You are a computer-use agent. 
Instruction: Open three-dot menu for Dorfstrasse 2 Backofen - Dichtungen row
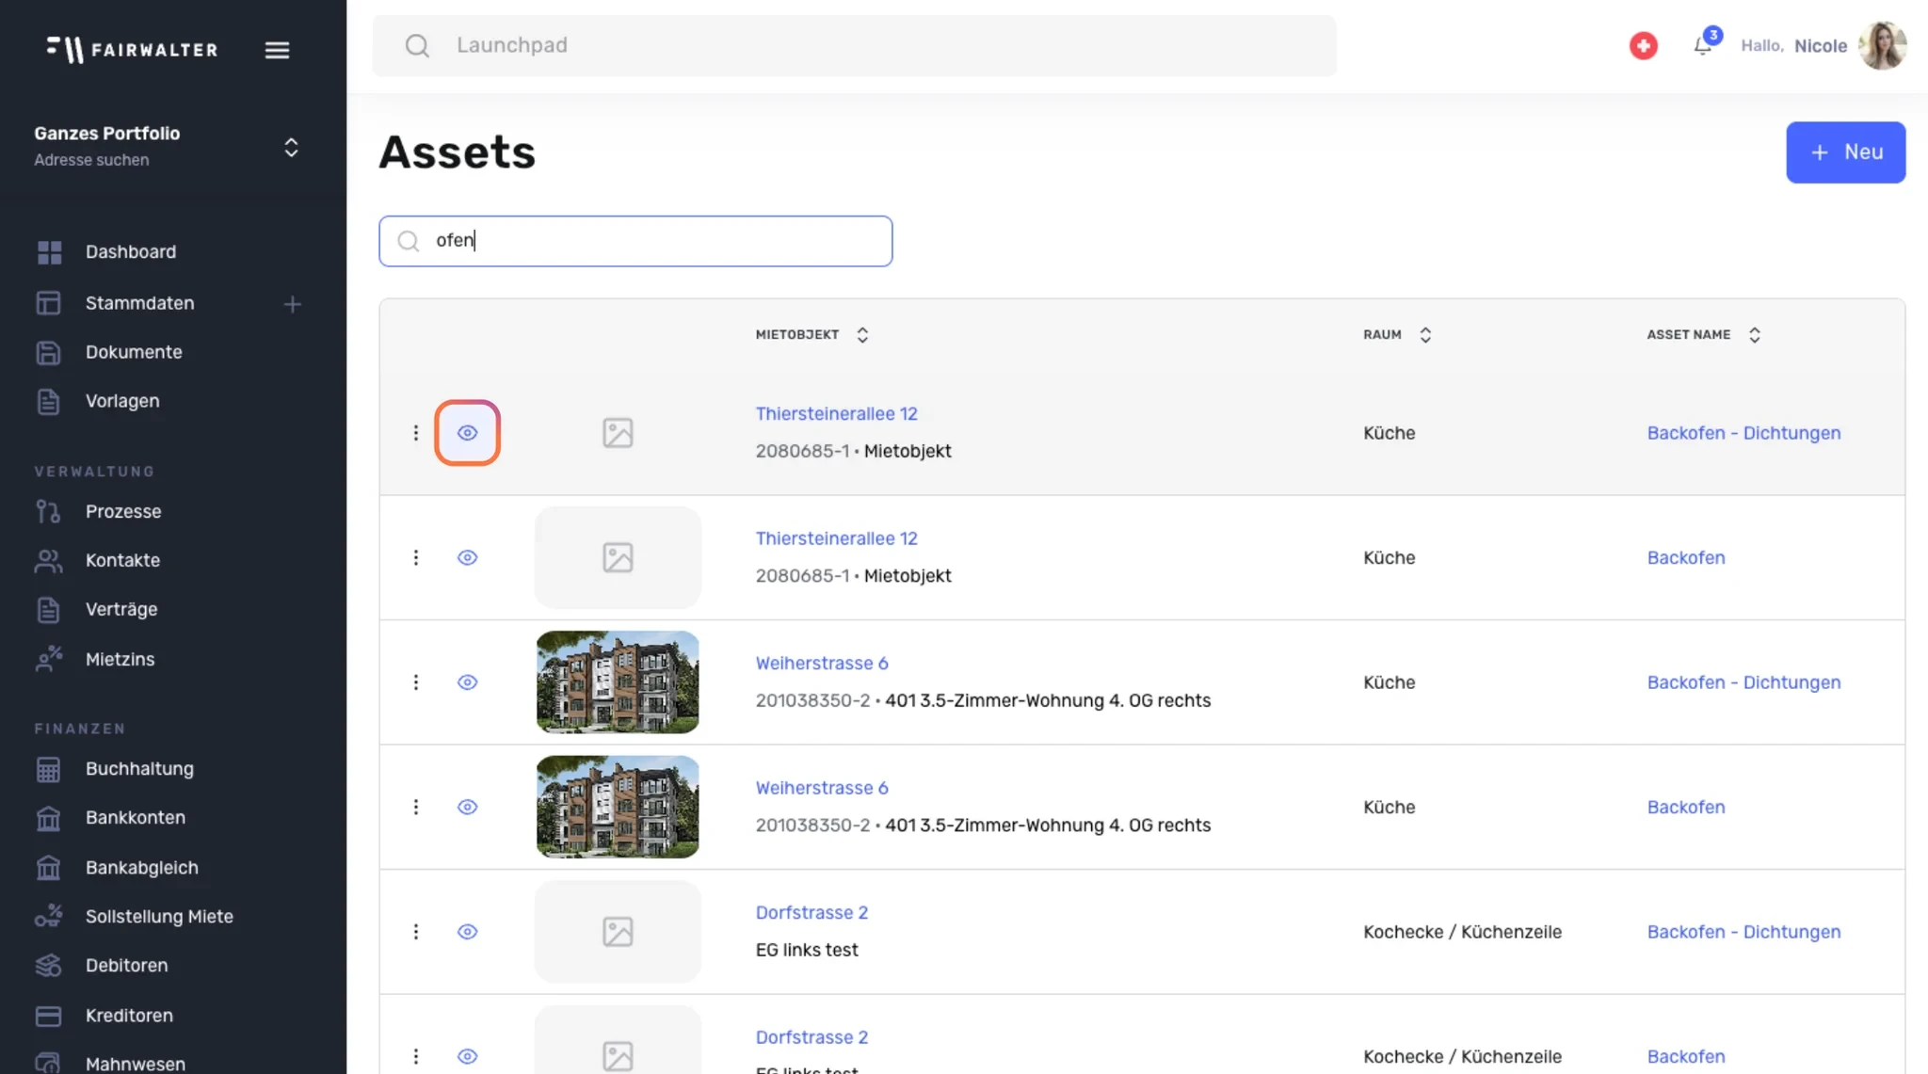pyautogui.click(x=415, y=932)
